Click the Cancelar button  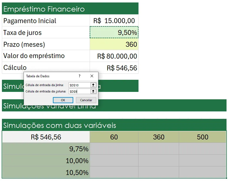tap(86, 100)
